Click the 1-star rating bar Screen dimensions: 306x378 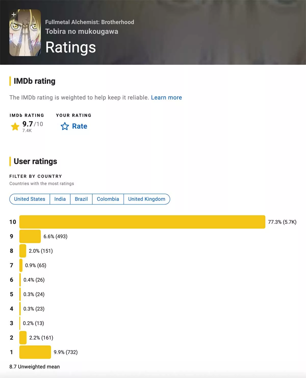[35, 352]
